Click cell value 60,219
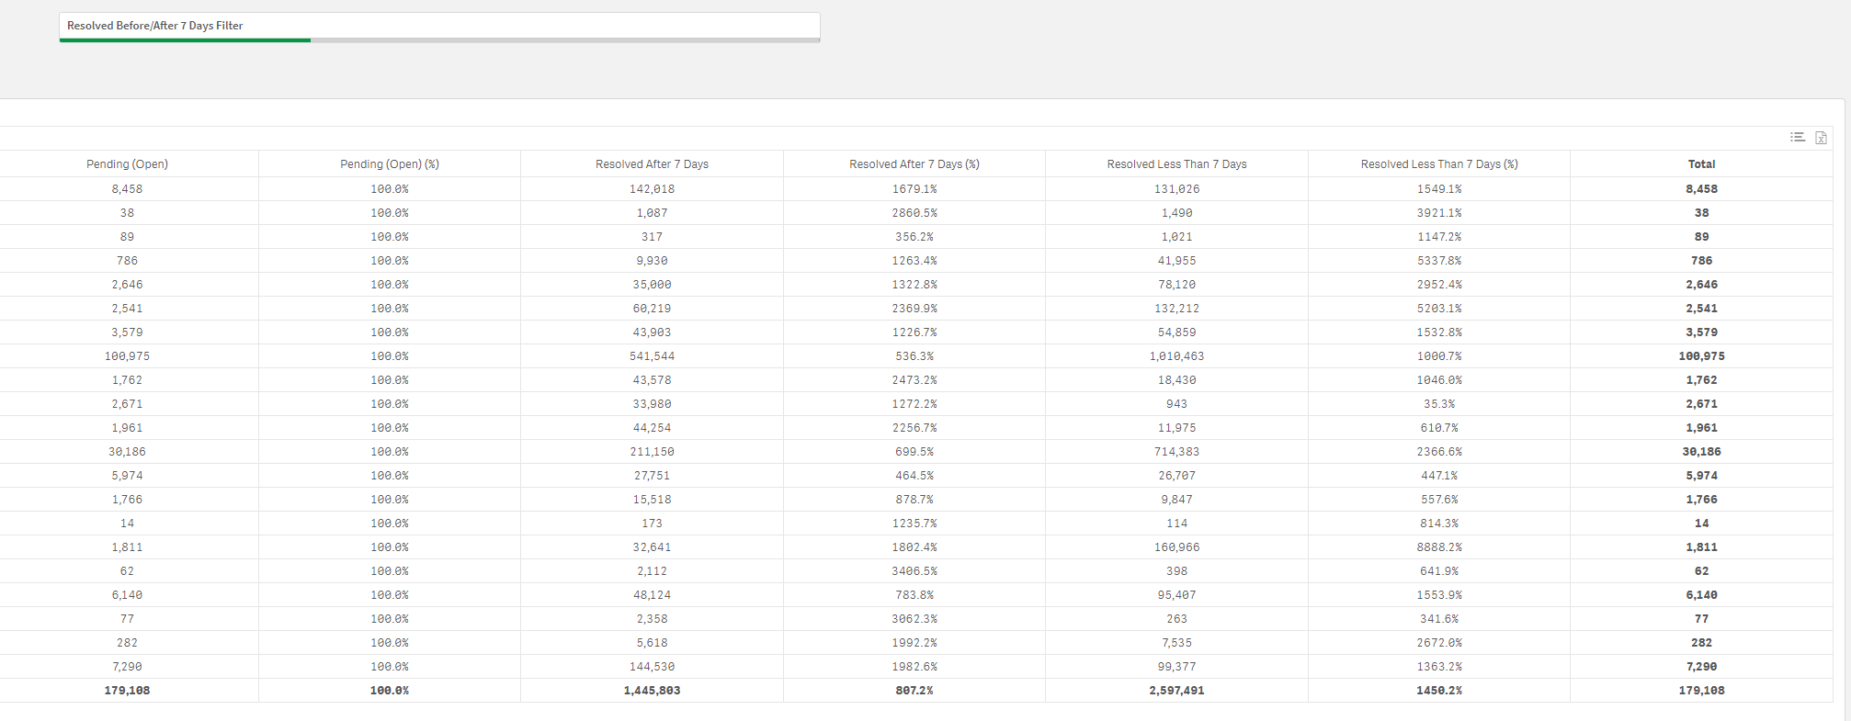1851x721 pixels. click(x=652, y=309)
